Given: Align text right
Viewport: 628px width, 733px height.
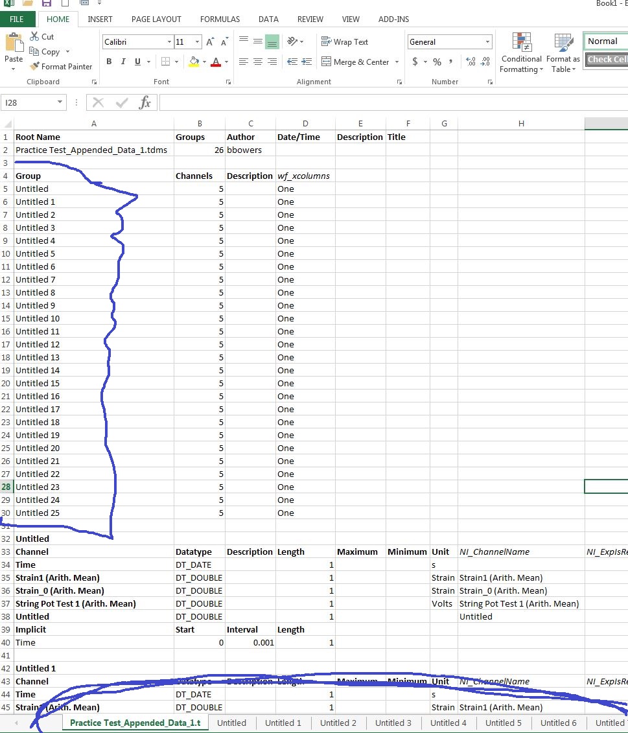Looking at the screenshot, I should [x=272, y=62].
